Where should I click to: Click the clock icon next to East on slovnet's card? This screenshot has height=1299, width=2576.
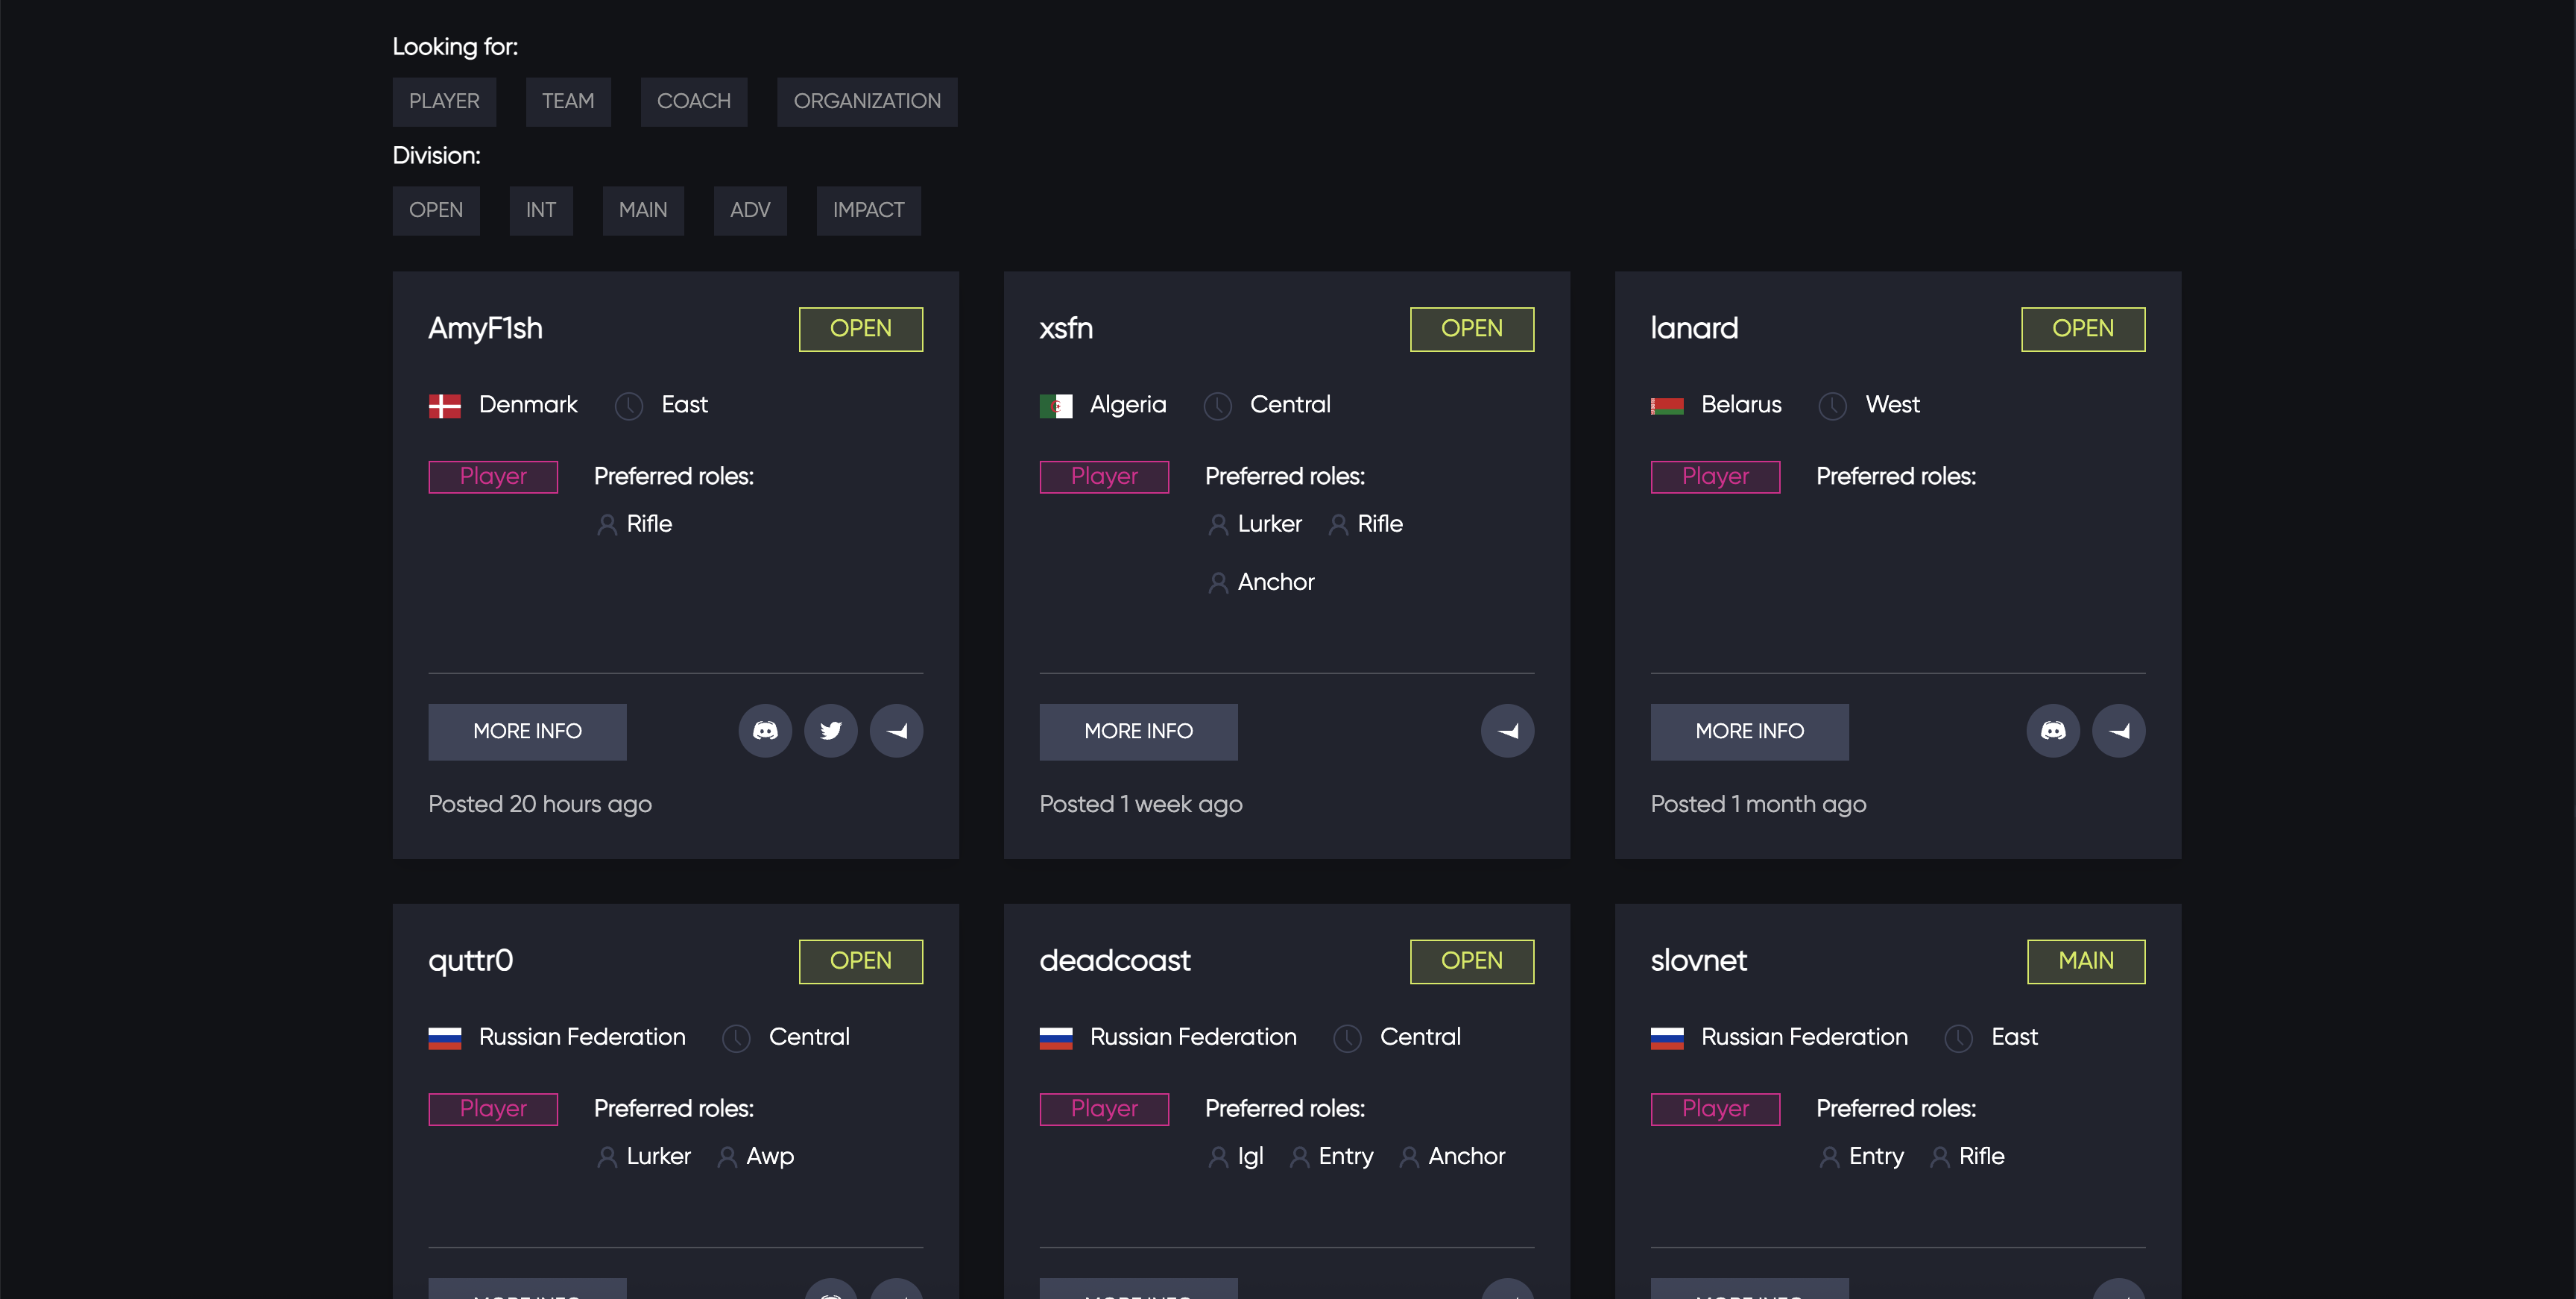(1958, 1039)
